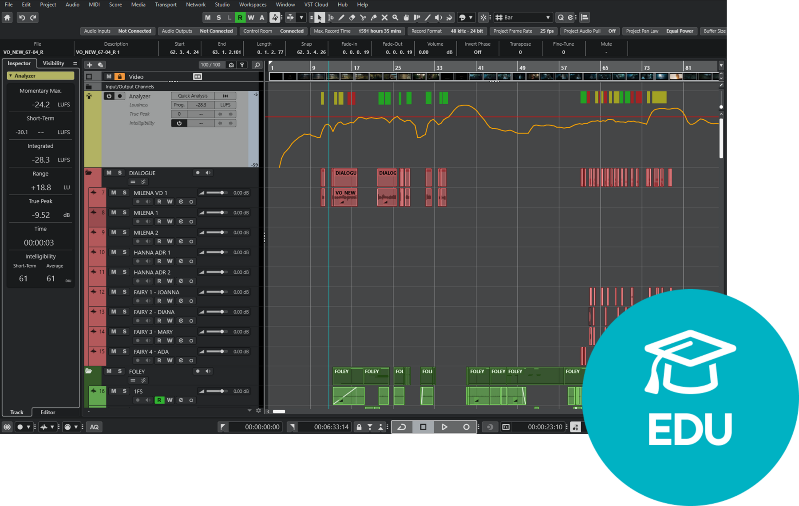Open the inspector setup menu icon
Viewport: 799px width, 506px height.
click(75, 63)
